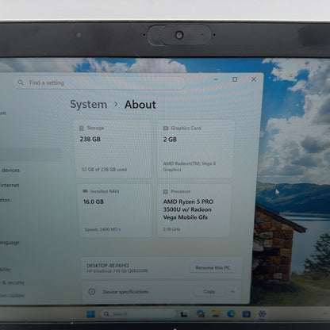Open Task View from the taskbar
Viewport: 330px width, 330px height.
pos(184,314)
